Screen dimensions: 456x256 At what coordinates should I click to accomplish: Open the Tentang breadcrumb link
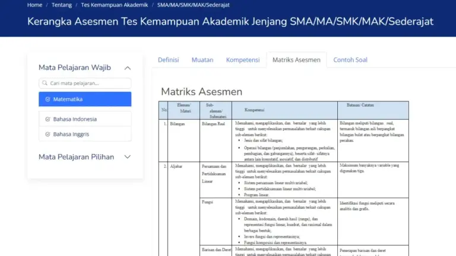pos(62,5)
